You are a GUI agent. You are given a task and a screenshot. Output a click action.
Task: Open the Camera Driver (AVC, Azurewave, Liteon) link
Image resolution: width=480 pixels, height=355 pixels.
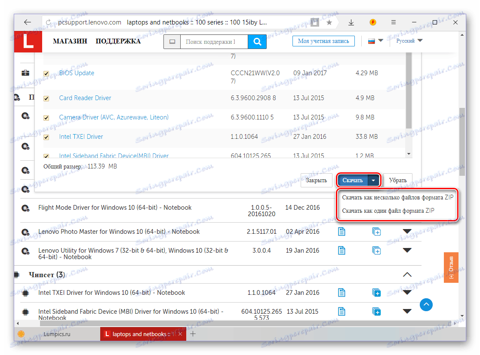coord(114,117)
